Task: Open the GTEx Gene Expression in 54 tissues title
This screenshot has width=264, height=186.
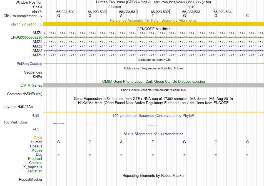Action: [x=153, y=99]
